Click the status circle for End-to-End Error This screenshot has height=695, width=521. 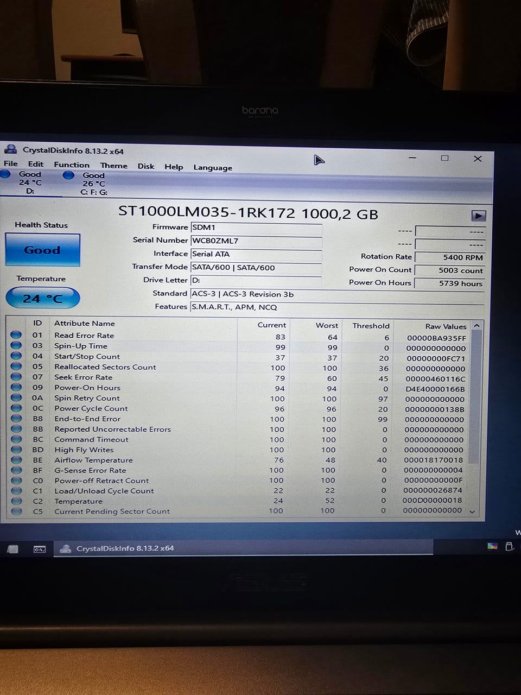[16, 418]
